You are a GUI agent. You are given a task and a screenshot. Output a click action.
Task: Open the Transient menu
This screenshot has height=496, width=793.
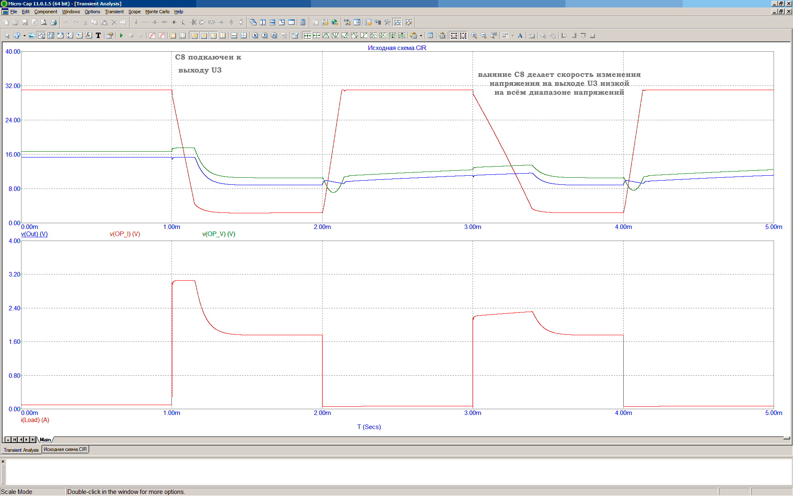114,12
